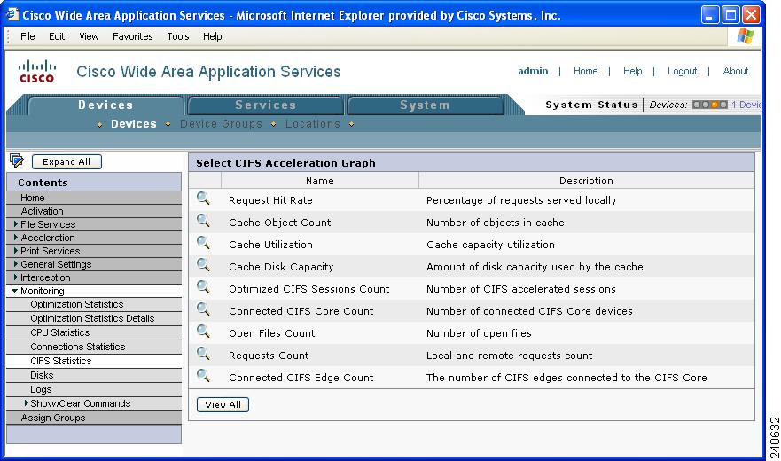Screen dimensions: 781x461
Task: Expand the Print Services tree node
Action: point(16,251)
